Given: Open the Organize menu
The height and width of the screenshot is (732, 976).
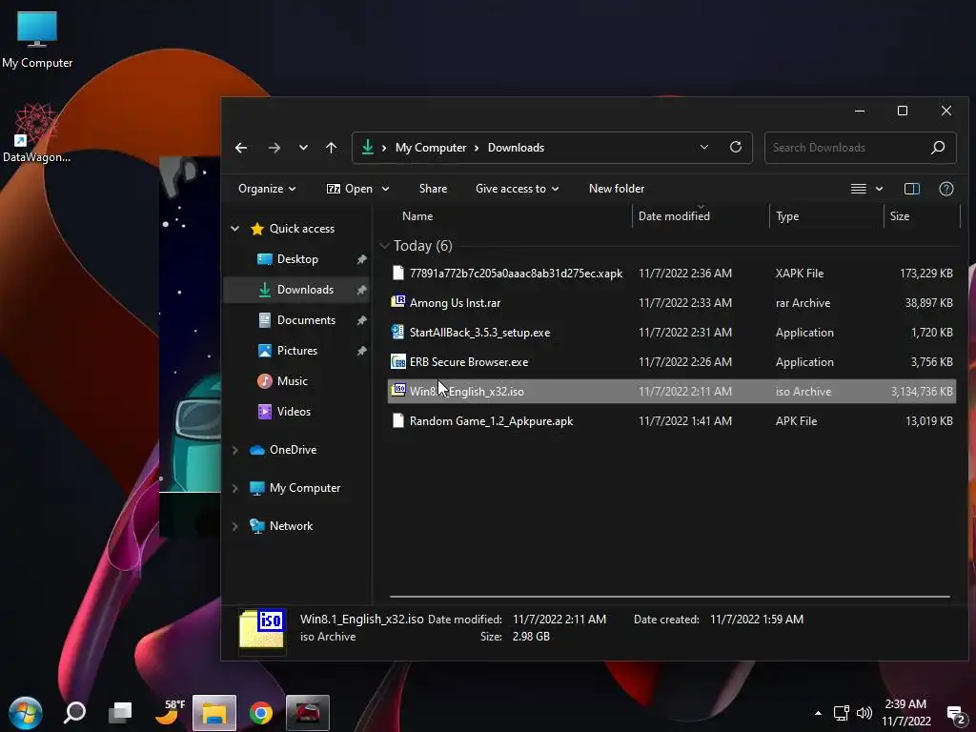Looking at the screenshot, I should tap(267, 189).
